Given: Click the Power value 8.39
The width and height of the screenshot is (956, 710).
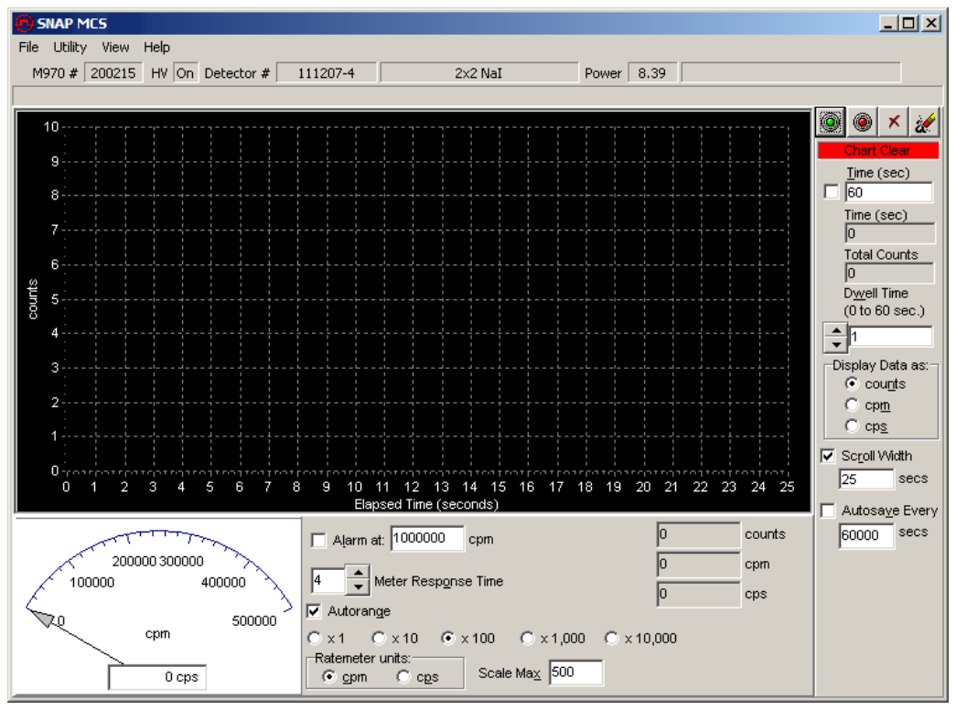Looking at the screenshot, I should click(x=651, y=73).
